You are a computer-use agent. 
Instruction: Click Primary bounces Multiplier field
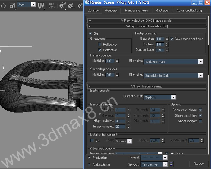tap(110, 61)
